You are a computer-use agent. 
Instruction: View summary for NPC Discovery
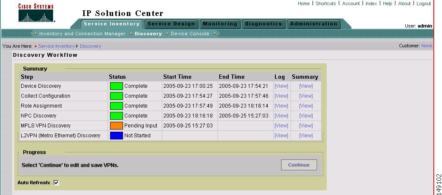coord(306,116)
